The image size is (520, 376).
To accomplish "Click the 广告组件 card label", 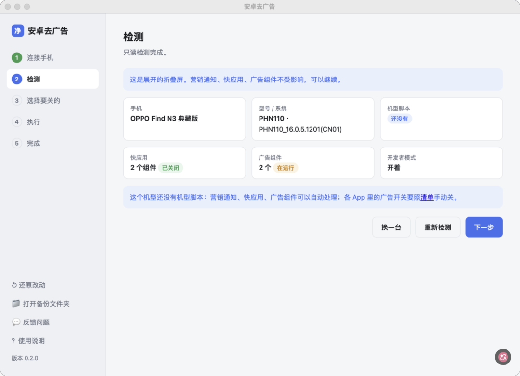I will (x=270, y=158).
